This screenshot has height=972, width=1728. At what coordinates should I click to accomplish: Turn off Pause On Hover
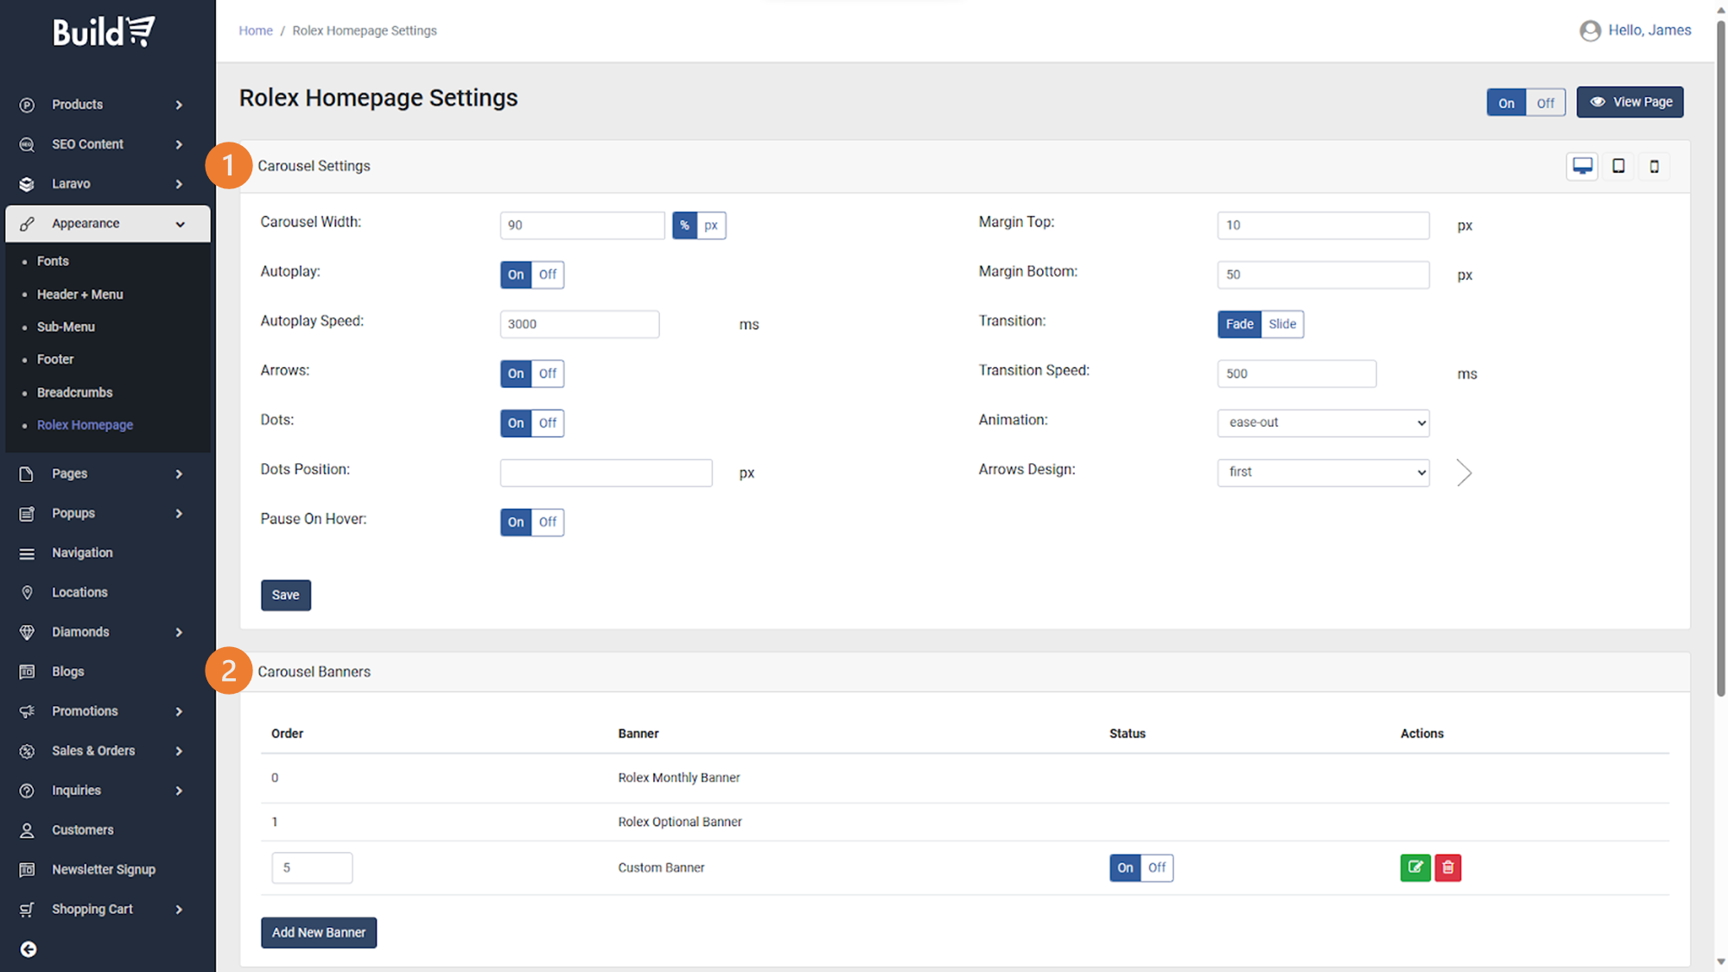pyautogui.click(x=548, y=522)
